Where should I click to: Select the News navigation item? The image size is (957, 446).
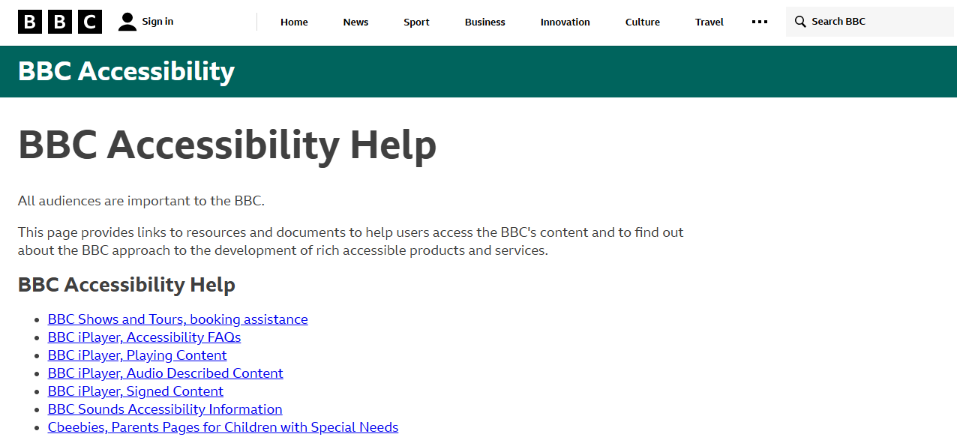tap(355, 22)
